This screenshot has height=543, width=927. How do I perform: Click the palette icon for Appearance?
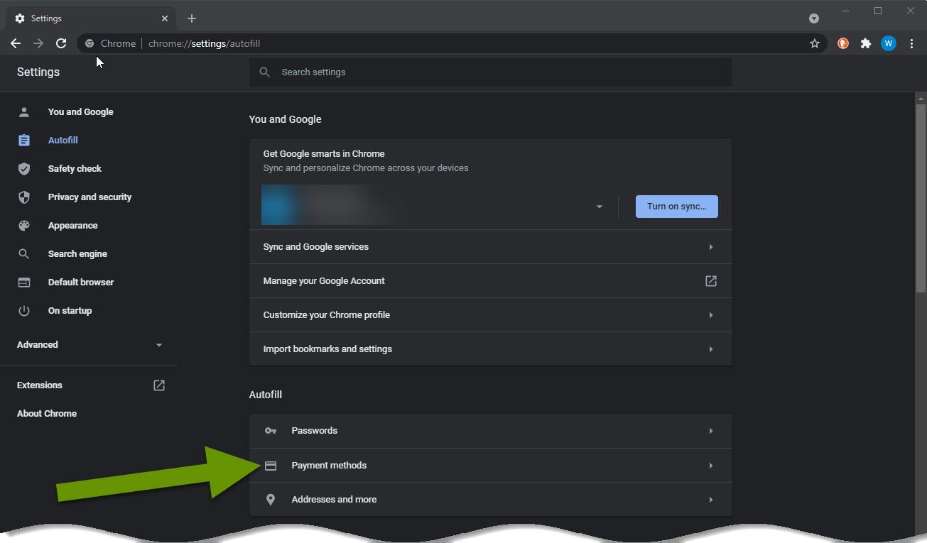coord(24,226)
